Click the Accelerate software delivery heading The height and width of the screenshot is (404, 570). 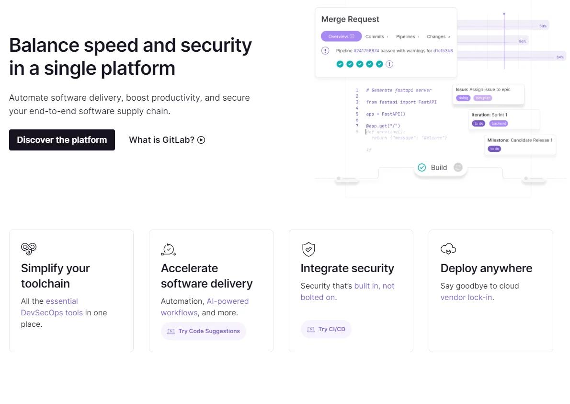[206, 276]
